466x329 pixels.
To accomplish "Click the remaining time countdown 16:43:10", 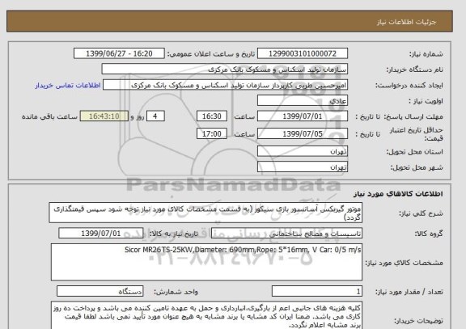I will [x=104, y=116].
